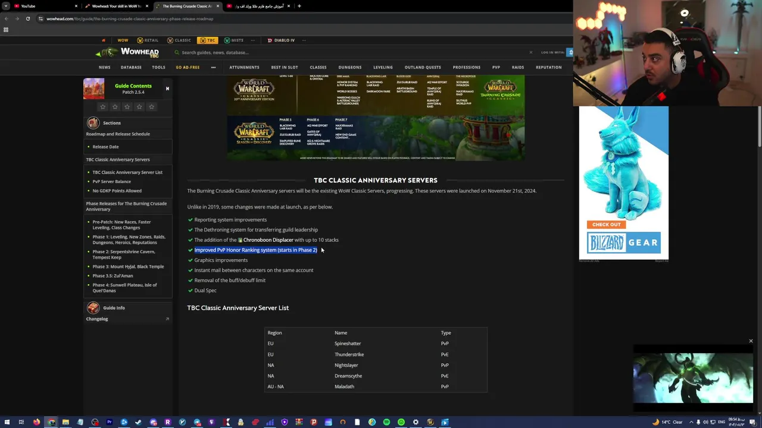Click the page vertical scrollbar
This screenshot has height=428, width=762.
(759, 126)
